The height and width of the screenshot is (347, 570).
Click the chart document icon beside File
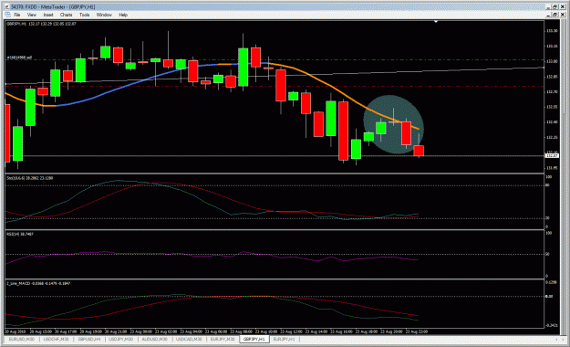pyautogui.click(x=7, y=15)
